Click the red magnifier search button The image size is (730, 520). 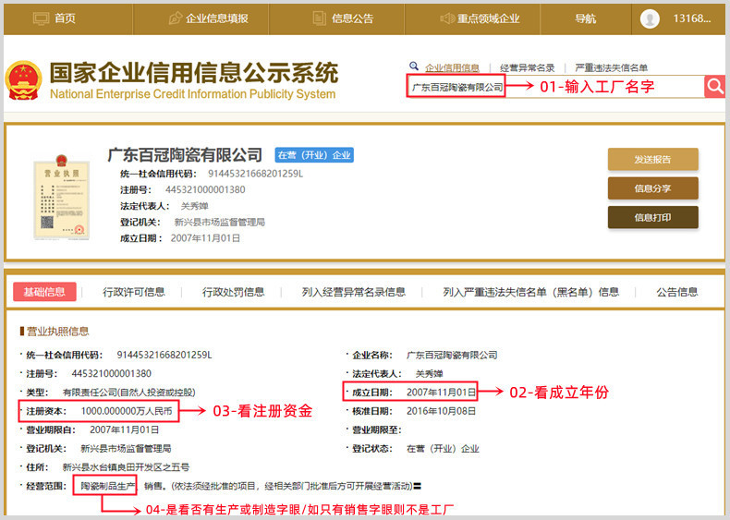714,86
